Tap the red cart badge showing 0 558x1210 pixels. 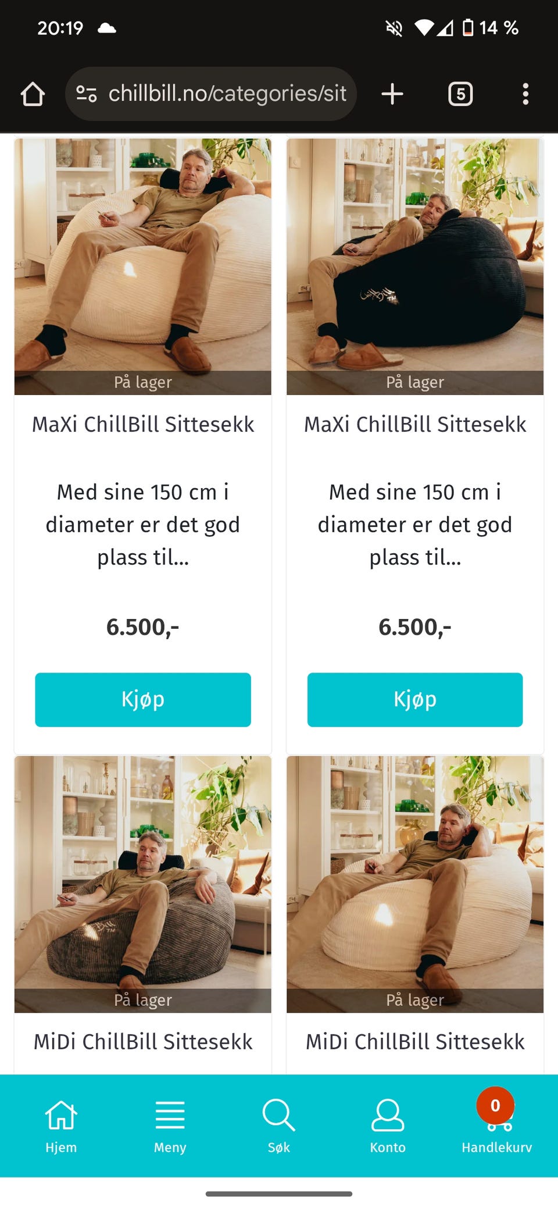495,1105
